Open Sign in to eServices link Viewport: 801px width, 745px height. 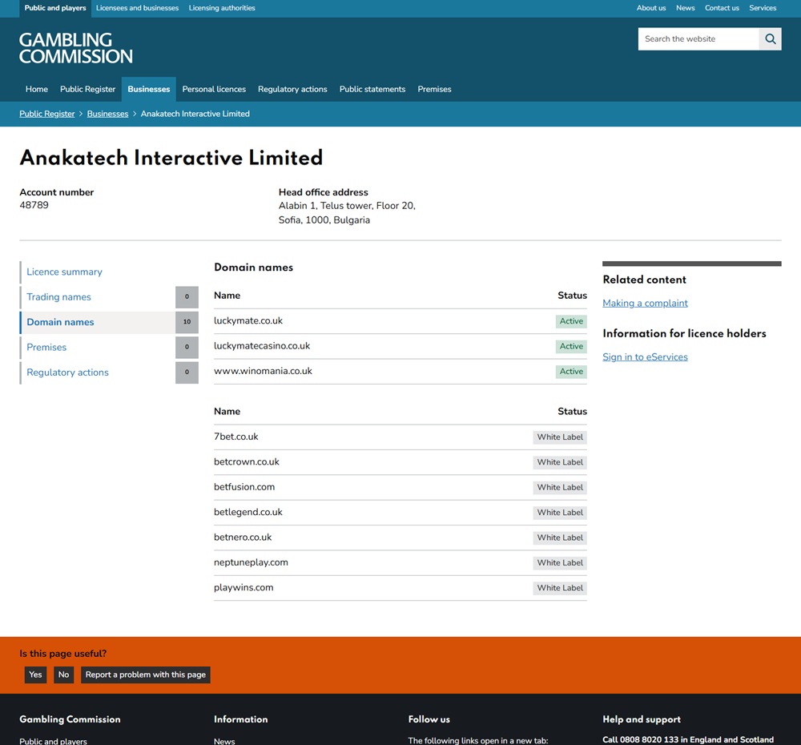click(x=645, y=356)
